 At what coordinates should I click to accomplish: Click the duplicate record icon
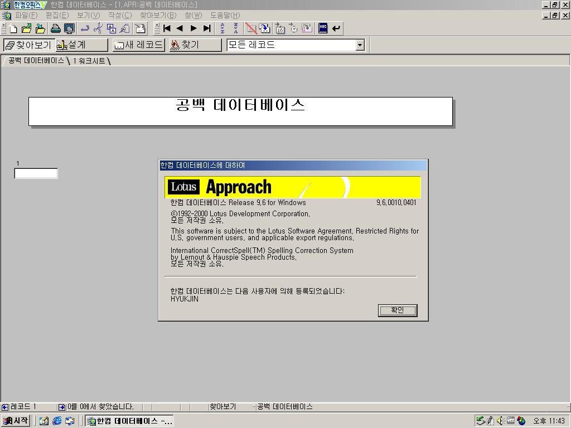[x=265, y=28]
